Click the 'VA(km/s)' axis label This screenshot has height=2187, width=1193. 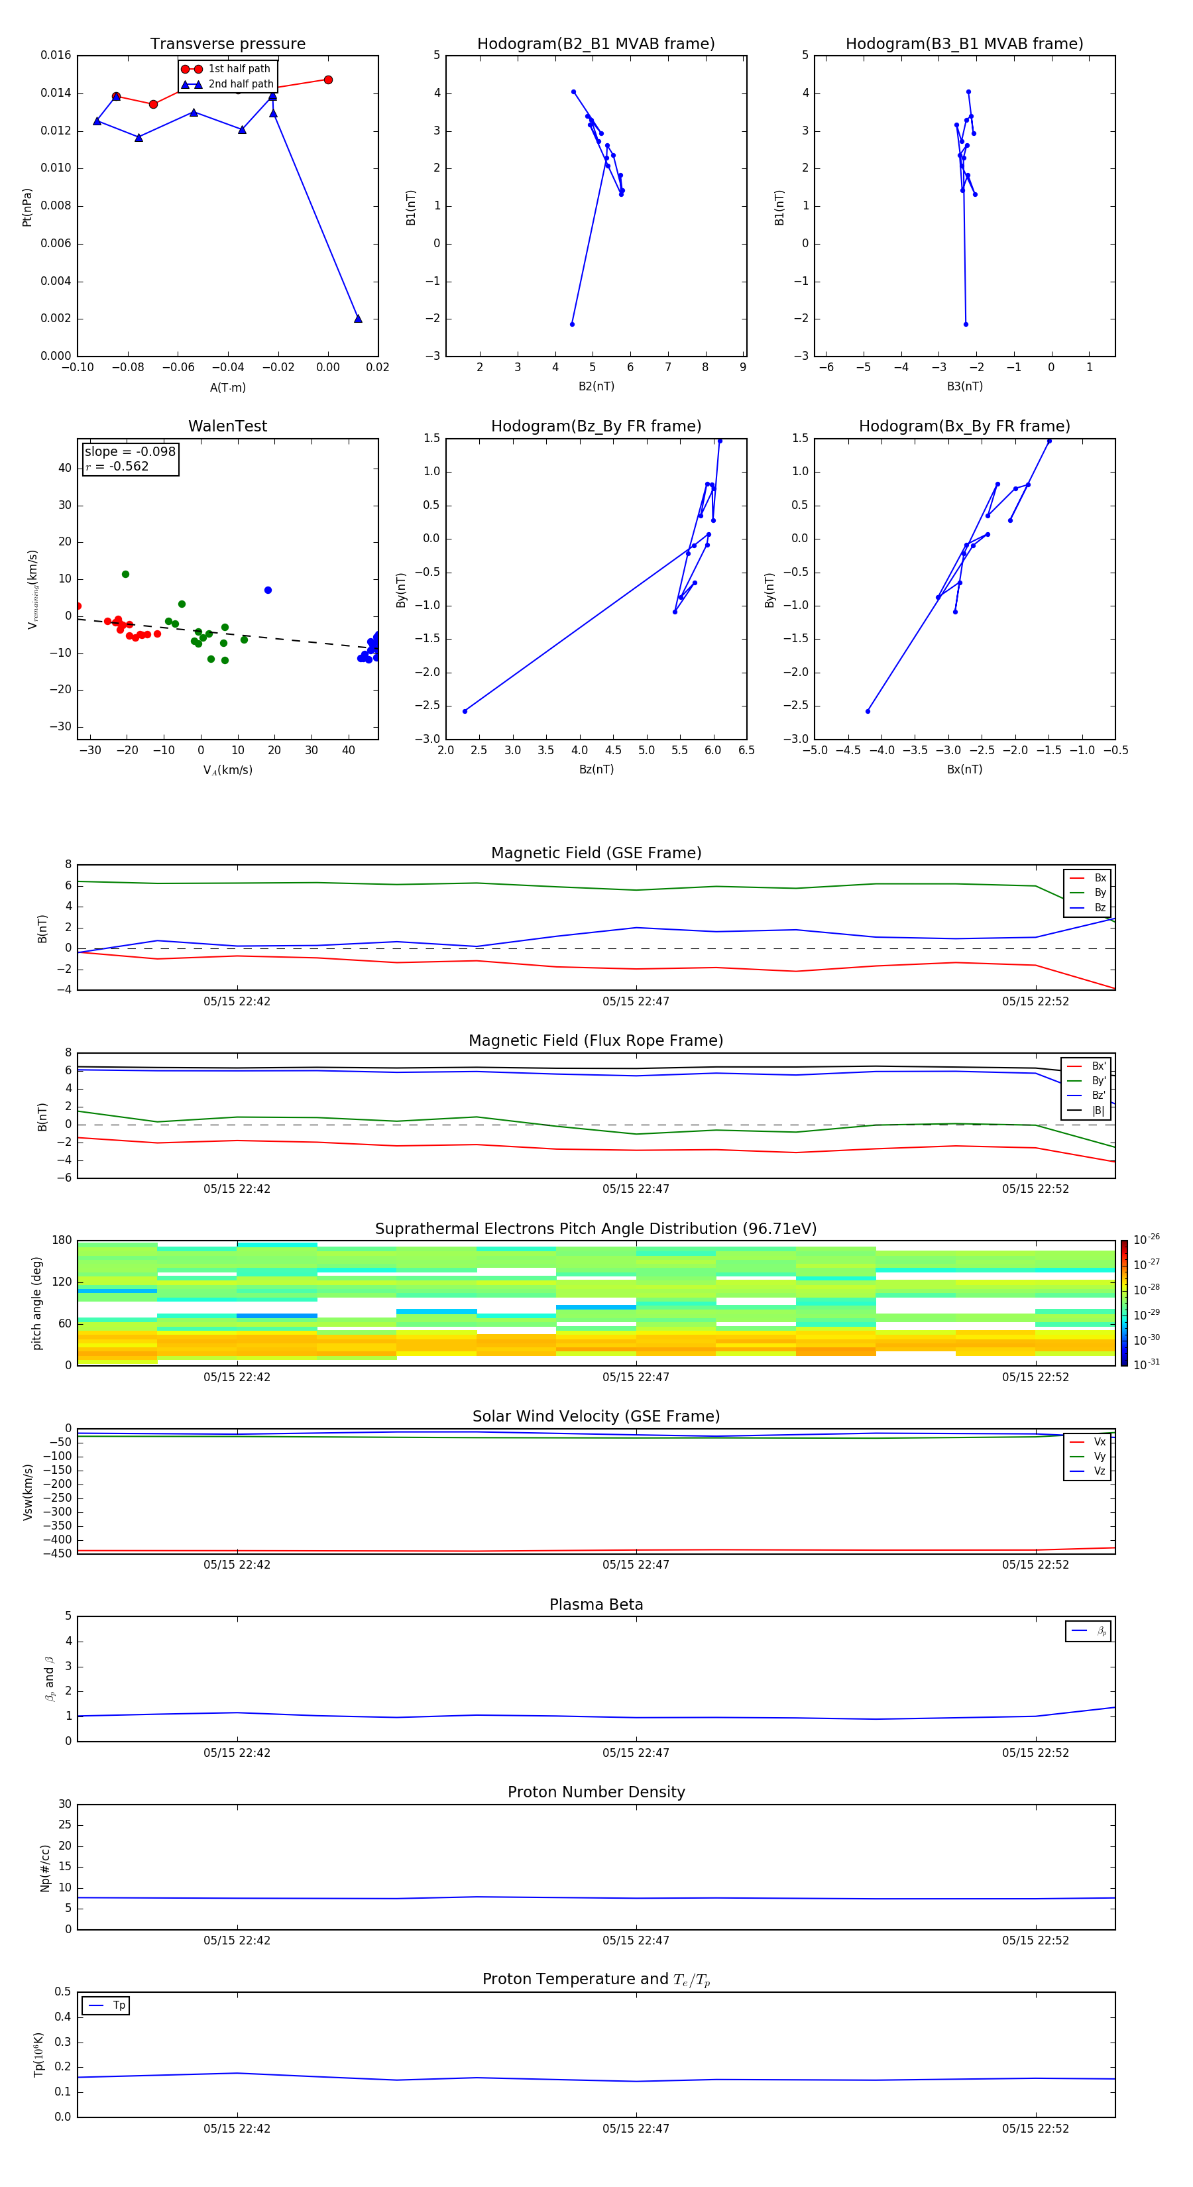[227, 770]
